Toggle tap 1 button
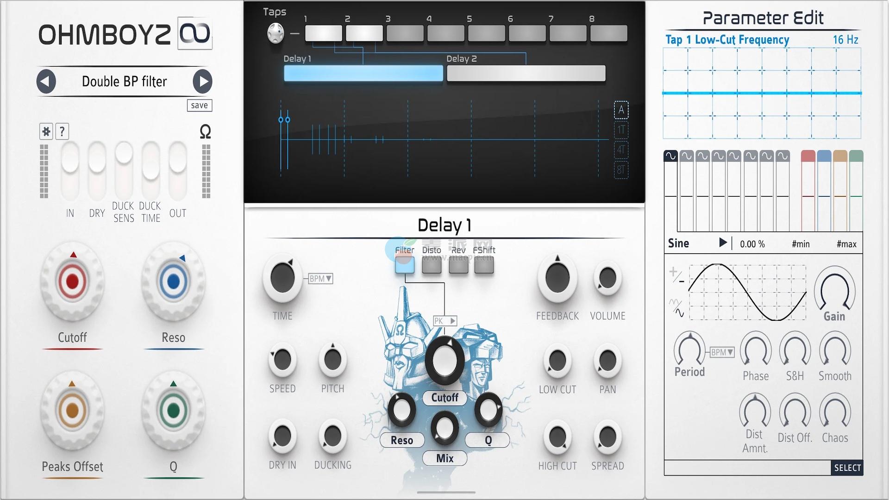The width and height of the screenshot is (889, 500). pos(324,33)
